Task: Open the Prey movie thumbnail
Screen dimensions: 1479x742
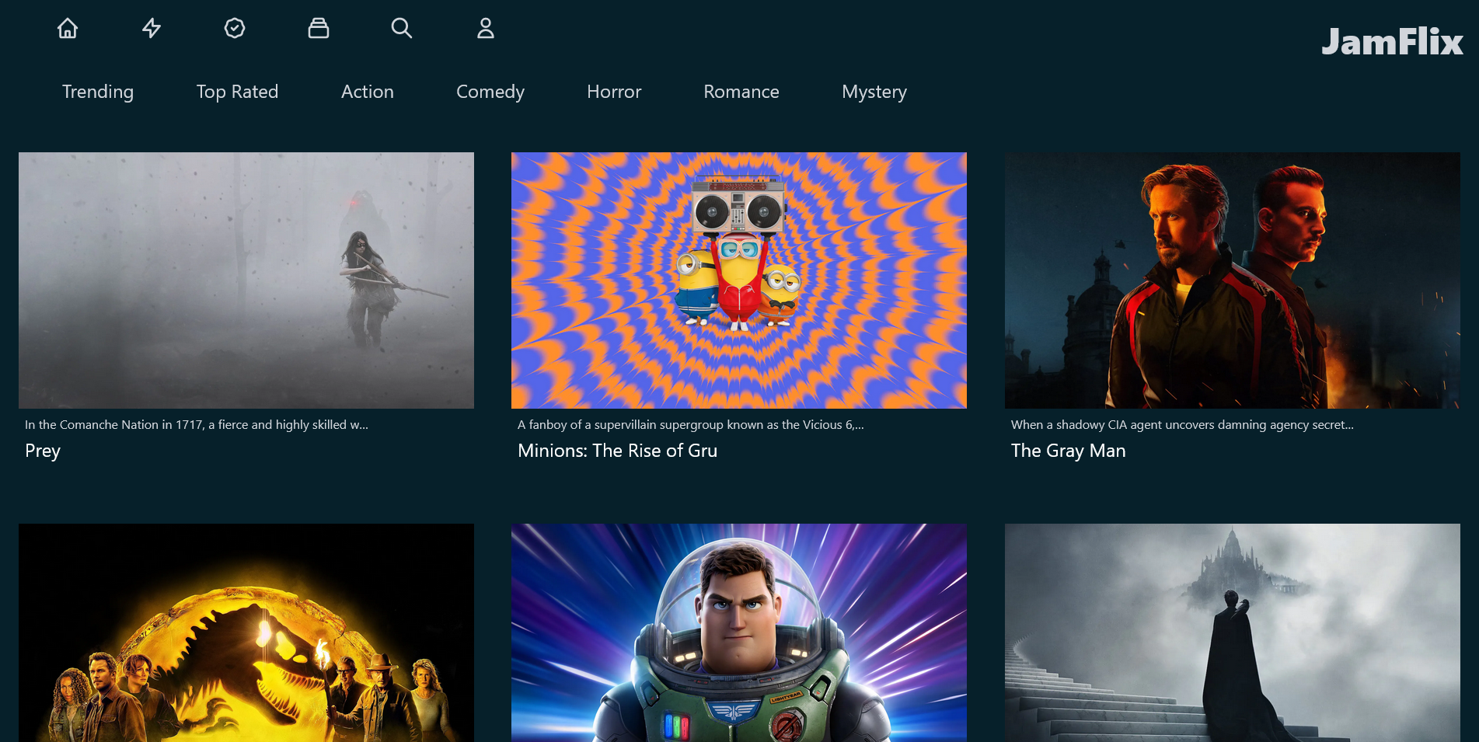Action: [246, 280]
